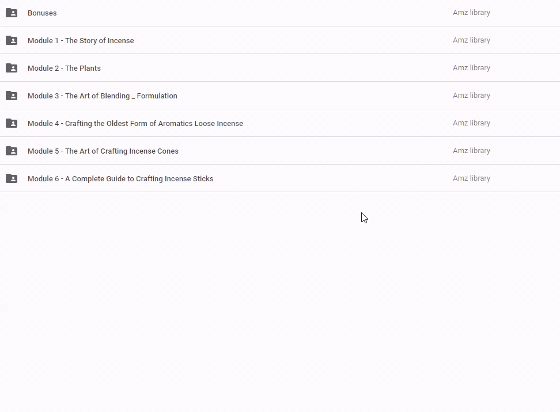Click Amz library owner for Module 1
560x412 pixels.
[x=471, y=40]
